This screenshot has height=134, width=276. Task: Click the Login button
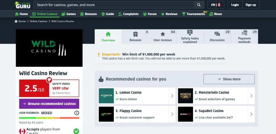point(235,5)
